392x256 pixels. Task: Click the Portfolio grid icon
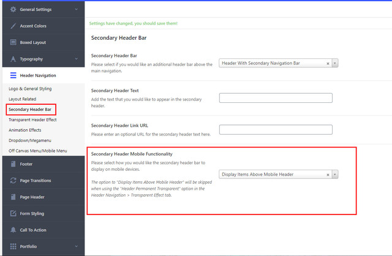point(13,246)
